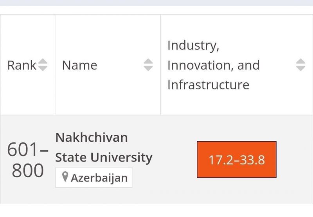Image resolution: width=313 pixels, height=217 pixels.
Task: Select the Name column header label
Action: tap(80, 65)
